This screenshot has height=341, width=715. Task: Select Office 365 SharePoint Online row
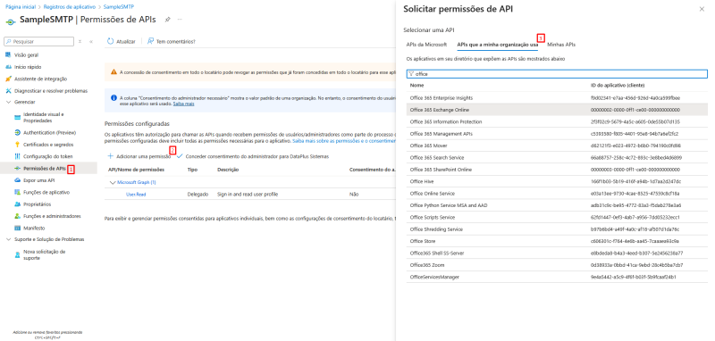557,170
